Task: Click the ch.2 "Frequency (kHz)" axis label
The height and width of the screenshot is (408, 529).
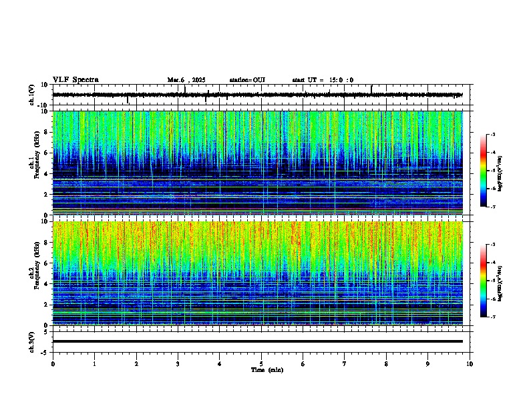Action: tap(37, 265)
